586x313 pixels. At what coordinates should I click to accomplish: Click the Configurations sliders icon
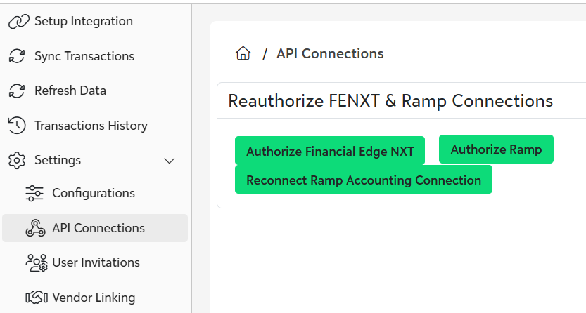(34, 193)
